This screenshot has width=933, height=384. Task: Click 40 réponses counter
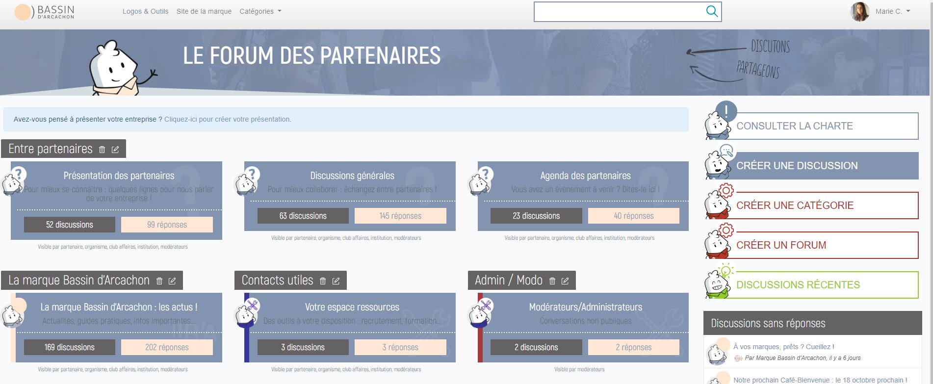point(634,216)
